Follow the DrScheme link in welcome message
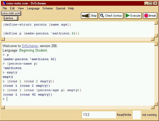The height and width of the screenshot is (121, 159). pos(30,46)
